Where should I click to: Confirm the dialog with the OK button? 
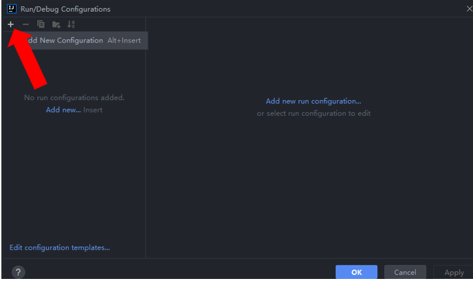[356, 272]
